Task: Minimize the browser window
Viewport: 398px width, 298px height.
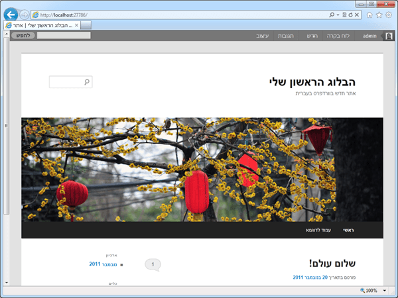Action: tap(361, 4)
